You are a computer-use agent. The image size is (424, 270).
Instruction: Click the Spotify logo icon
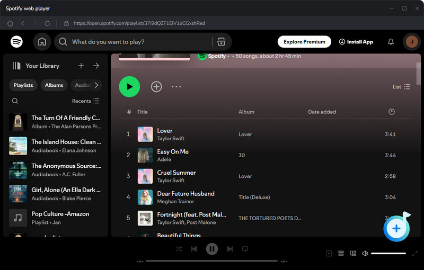[16, 42]
